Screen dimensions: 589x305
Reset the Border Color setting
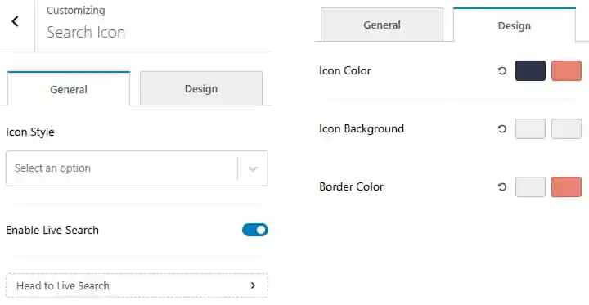point(502,186)
